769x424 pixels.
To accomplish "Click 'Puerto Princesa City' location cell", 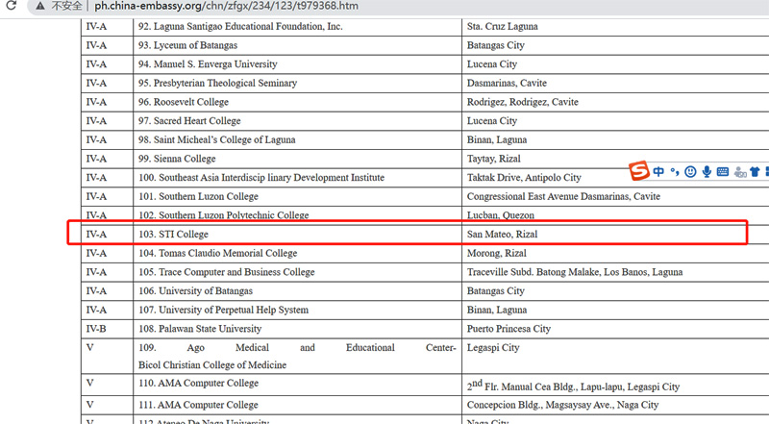I will [509, 329].
